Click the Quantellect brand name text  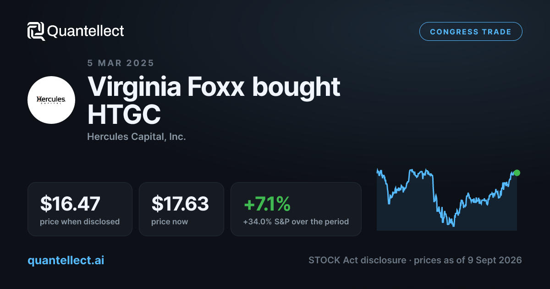tap(86, 31)
